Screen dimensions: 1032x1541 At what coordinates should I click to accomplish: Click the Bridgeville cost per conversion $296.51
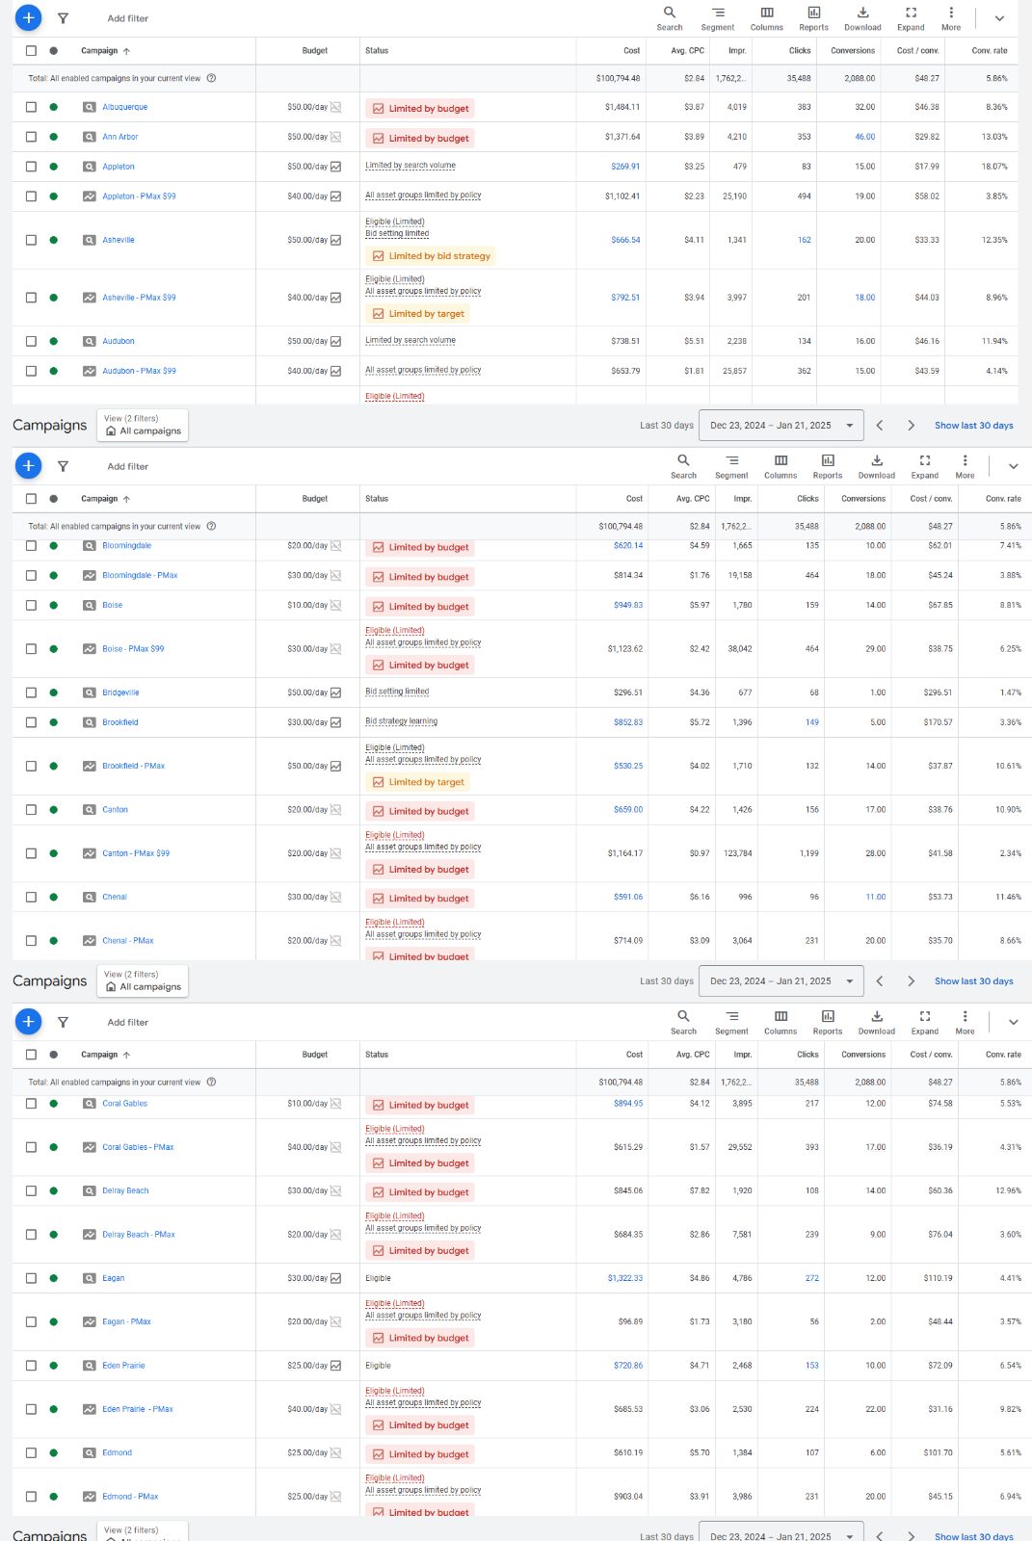click(938, 692)
